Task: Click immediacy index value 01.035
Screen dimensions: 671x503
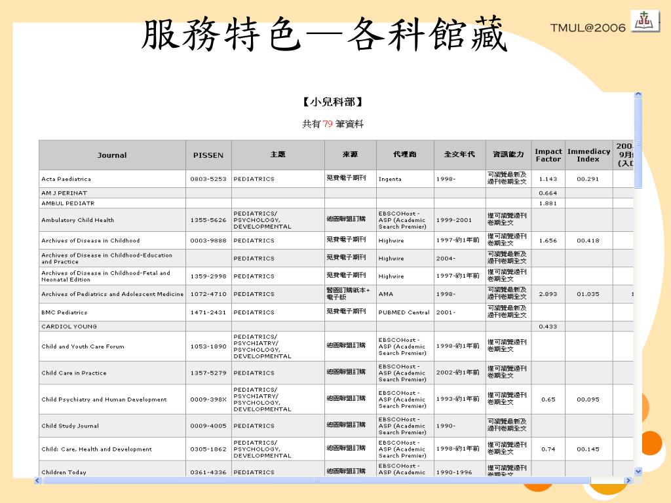Action: pyautogui.click(x=588, y=294)
